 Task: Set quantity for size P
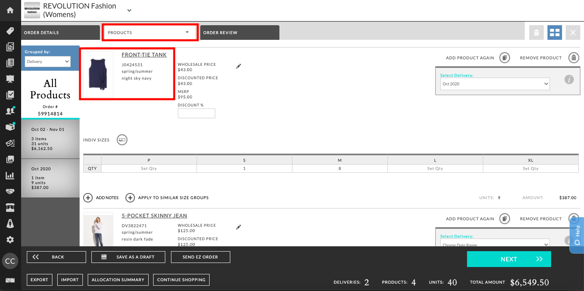149,169
